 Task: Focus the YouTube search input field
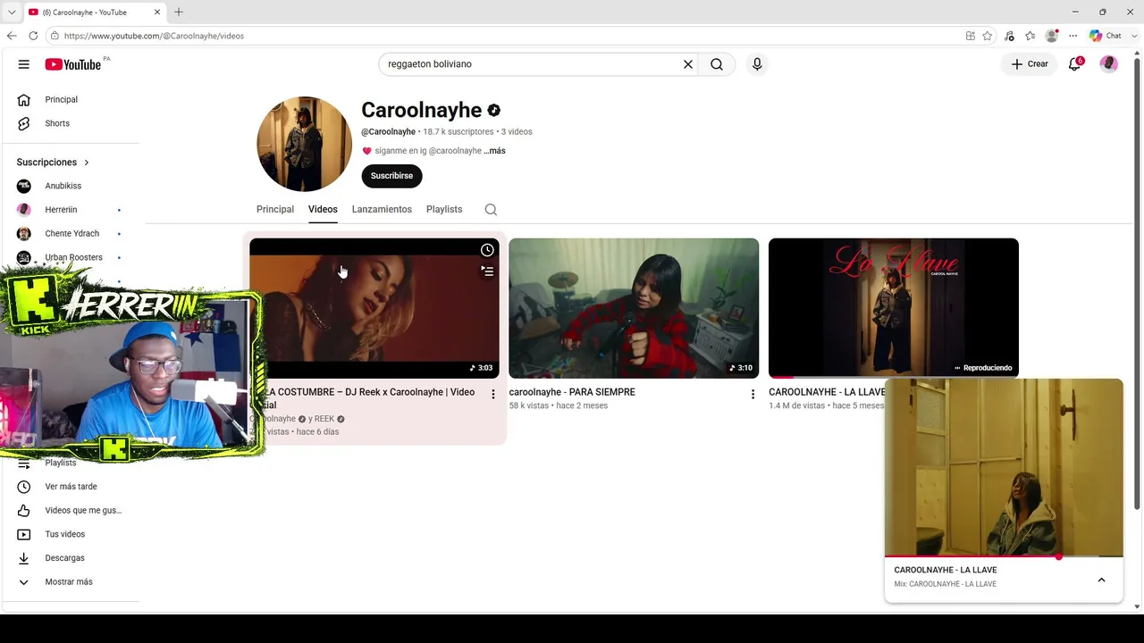[x=532, y=64]
